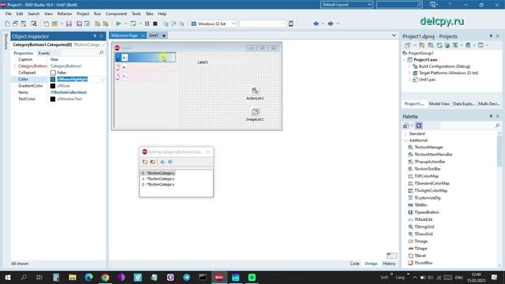Image resolution: width=505 pixels, height=284 pixels.
Task: Click Move Selected Up icon in collection editor
Action: 163,162
